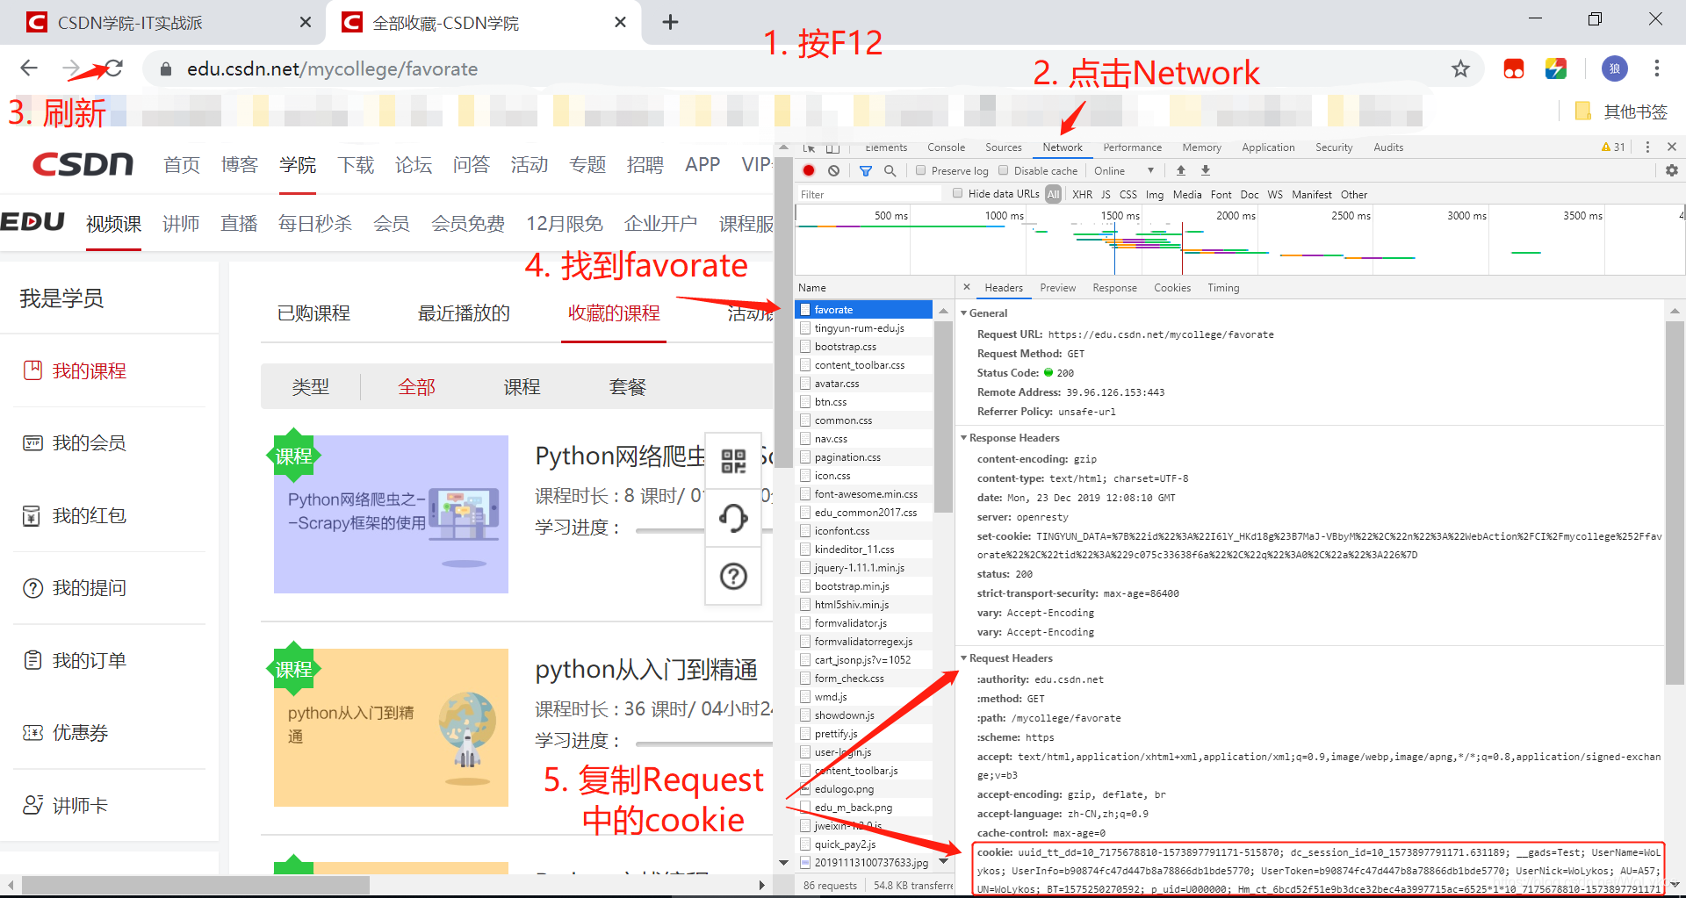Open DevTools customize three-dot menu

[1647, 147]
